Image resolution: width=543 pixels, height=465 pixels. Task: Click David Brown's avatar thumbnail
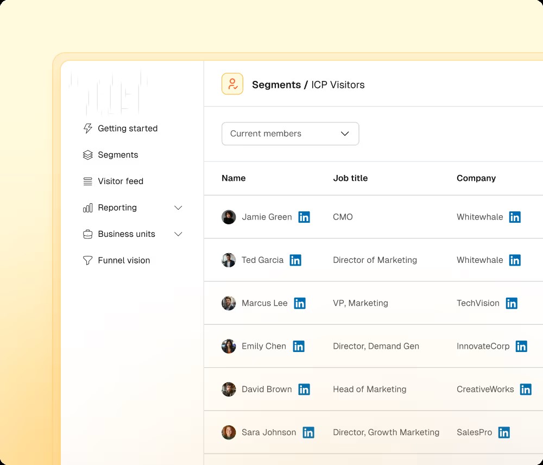pyautogui.click(x=229, y=389)
